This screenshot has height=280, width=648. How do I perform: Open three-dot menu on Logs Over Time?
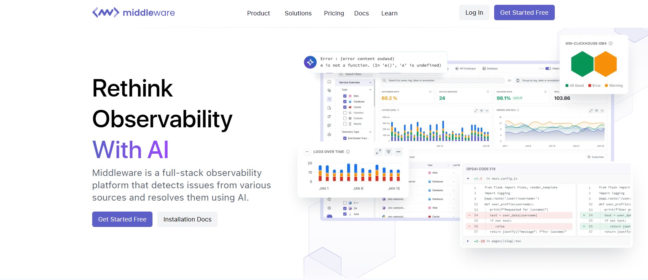coord(398,152)
